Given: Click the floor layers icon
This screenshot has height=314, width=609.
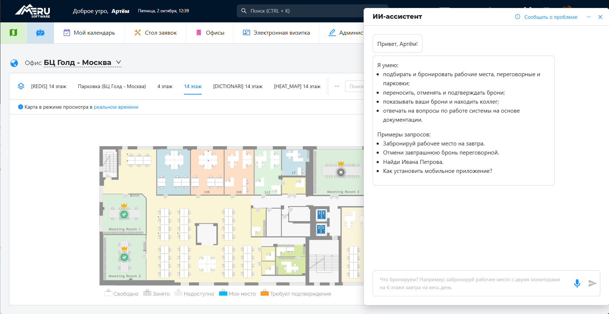Looking at the screenshot, I should [x=21, y=86].
